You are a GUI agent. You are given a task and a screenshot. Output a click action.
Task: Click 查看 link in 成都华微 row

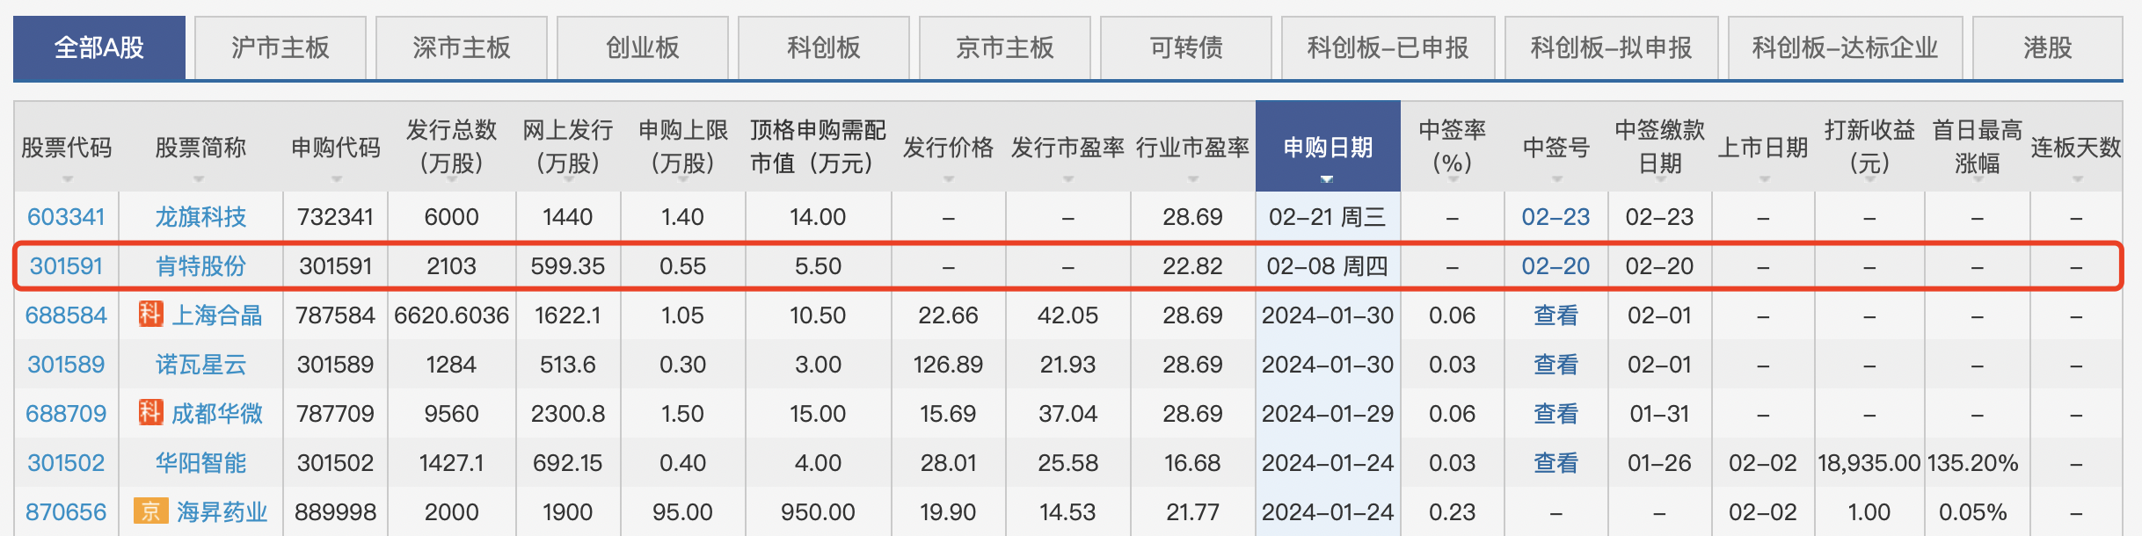[1555, 414]
